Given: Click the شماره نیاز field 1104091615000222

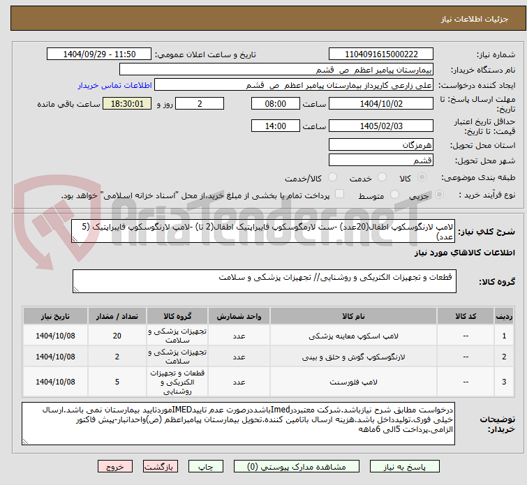Looking at the screenshot, I should click(381, 54).
